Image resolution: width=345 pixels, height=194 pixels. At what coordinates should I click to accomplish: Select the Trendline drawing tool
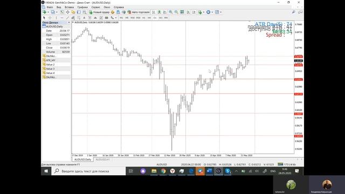coord(67,18)
